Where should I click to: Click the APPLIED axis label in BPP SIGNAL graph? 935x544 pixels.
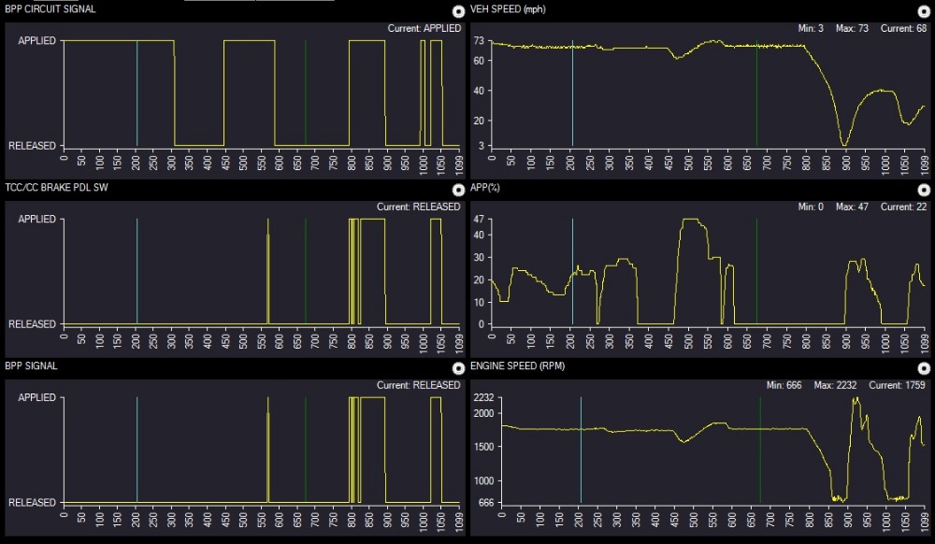pos(36,398)
